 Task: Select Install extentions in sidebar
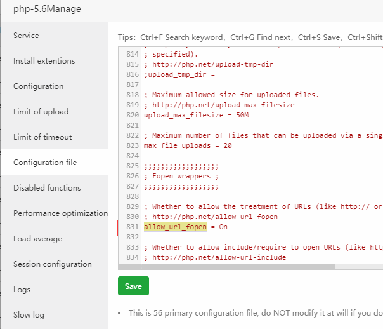click(44, 61)
